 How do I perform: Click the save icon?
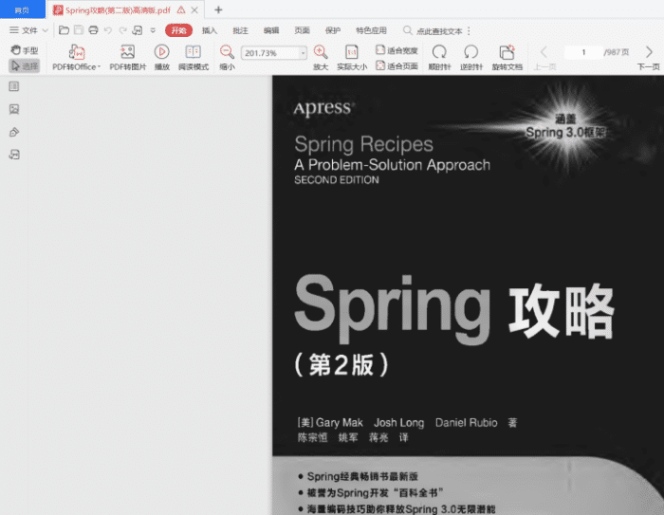click(x=79, y=30)
